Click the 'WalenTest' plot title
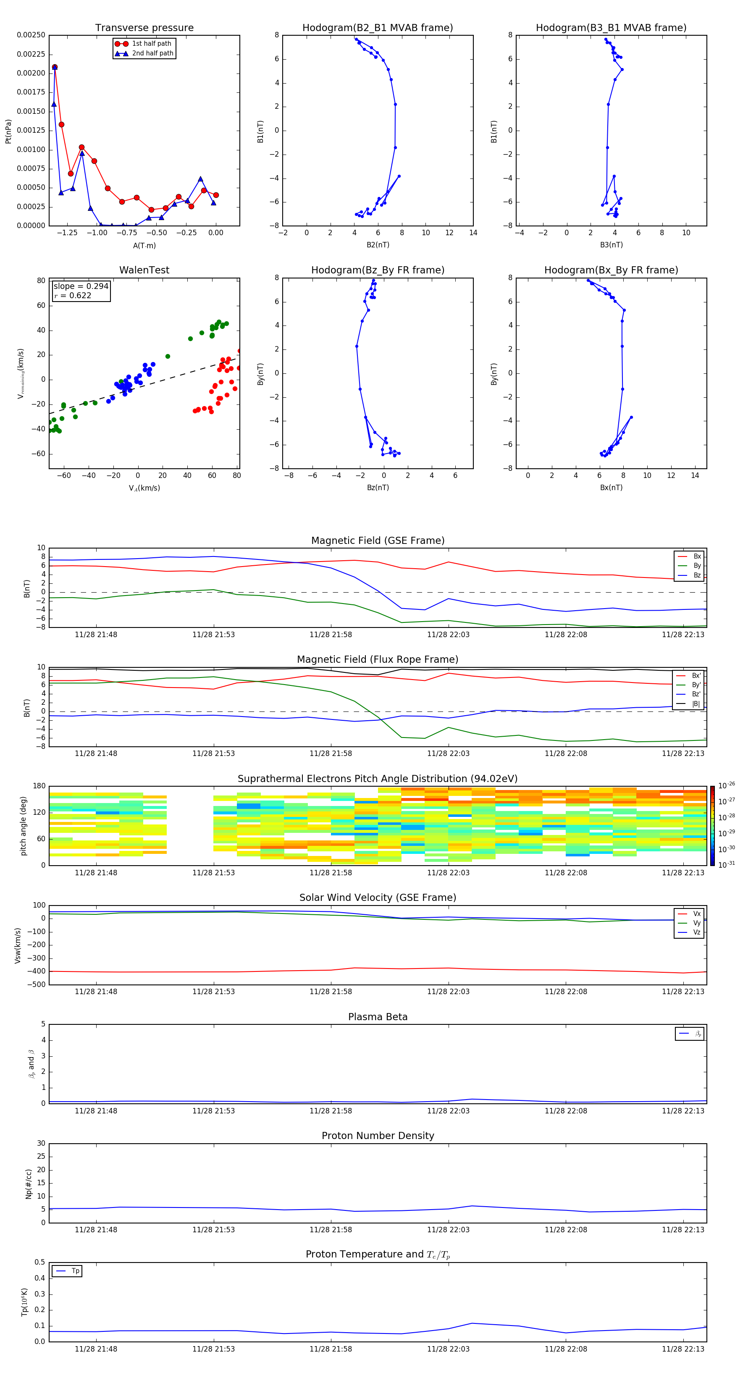 [144, 270]
